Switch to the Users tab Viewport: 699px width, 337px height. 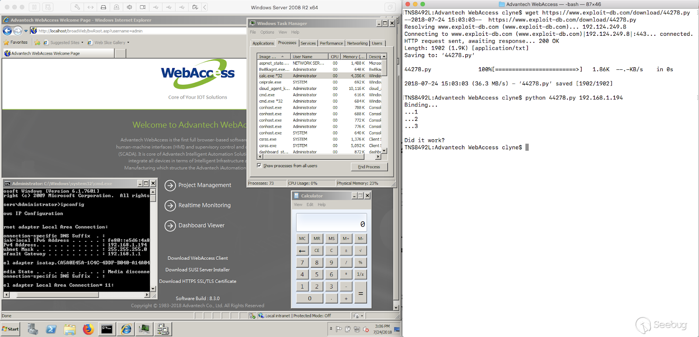click(377, 43)
